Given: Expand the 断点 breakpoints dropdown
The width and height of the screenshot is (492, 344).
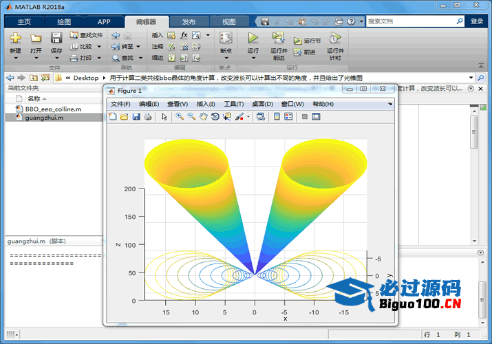Looking at the screenshot, I should (x=225, y=59).
